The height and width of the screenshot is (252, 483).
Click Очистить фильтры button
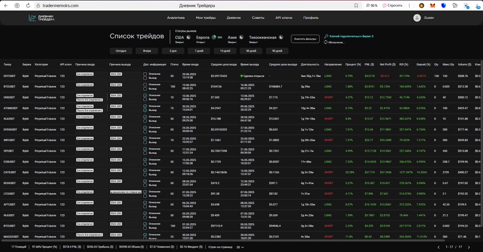point(305,39)
